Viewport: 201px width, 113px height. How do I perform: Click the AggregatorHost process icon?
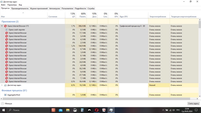(5, 95)
